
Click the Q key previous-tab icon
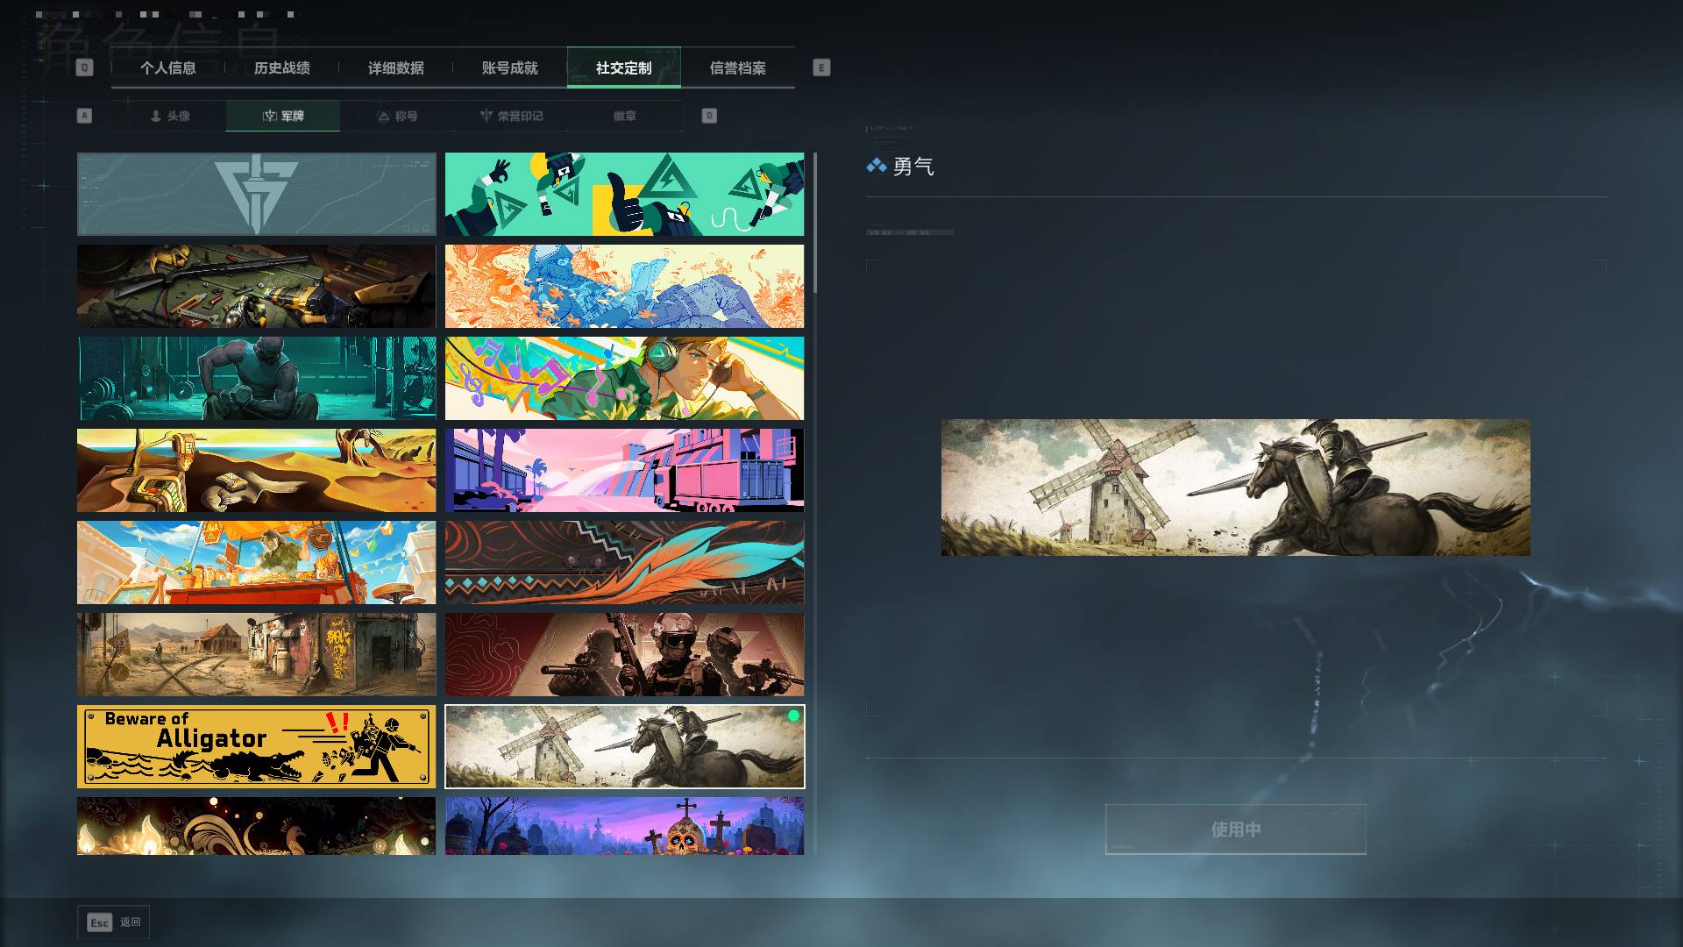[84, 68]
